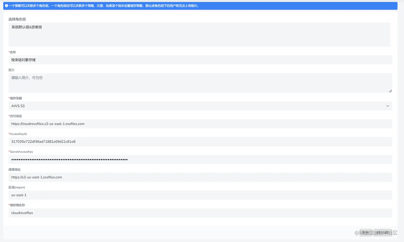The width and height of the screenshot is (404, 242).
Task: Click the masked SecretAccessKey field
Action: coord(200,159)
